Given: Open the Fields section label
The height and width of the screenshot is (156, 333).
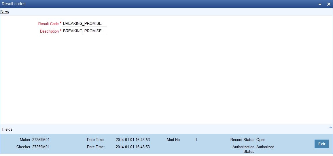Looking at the screenshot, I should click(x=7, y=129).
